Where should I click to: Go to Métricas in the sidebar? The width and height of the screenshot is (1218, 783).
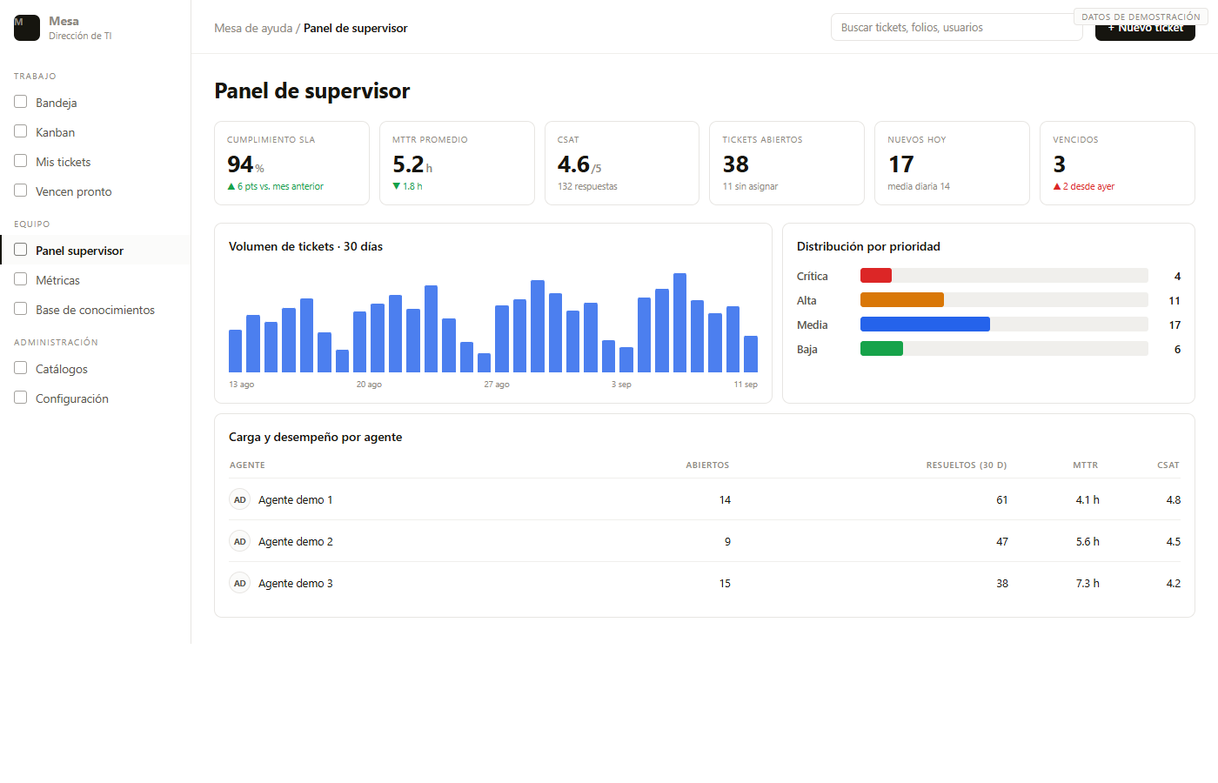pos(96,280)
